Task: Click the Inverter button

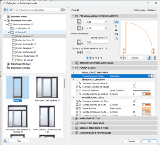Action: (135, 58)
